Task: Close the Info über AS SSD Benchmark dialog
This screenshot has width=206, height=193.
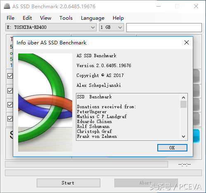Action: click(187, 42)
